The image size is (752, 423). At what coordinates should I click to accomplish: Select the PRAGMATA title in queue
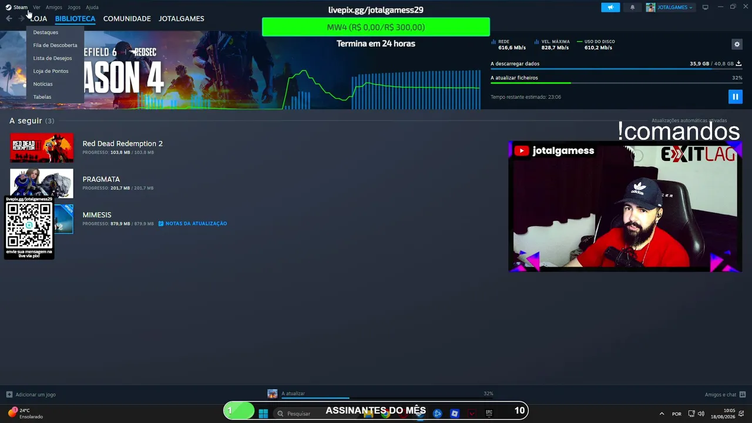[101, 179]
